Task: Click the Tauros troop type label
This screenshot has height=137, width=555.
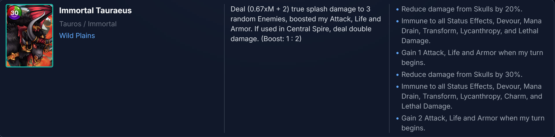Action: click(x=70, y=24)
